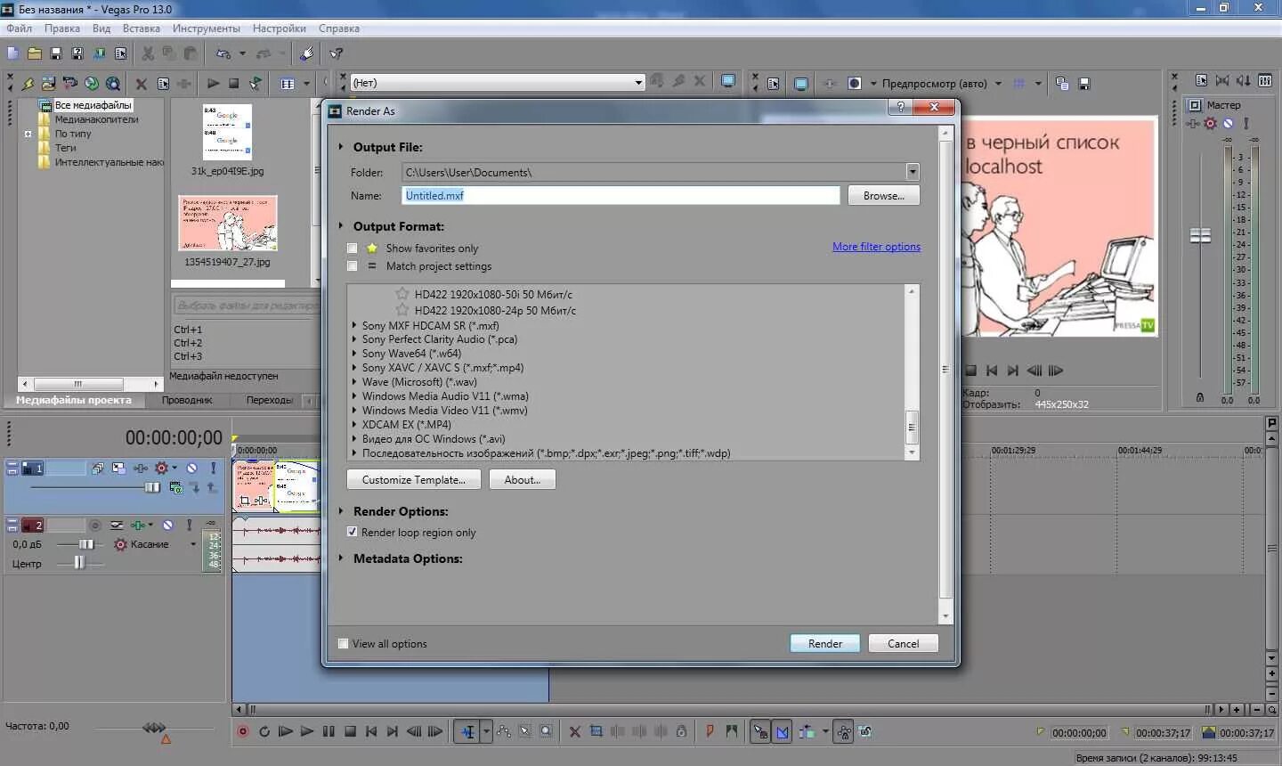Viewport: 1282px width, 766px height.
Task: Click the Master volume fader handle
Action: (1200, 235)
